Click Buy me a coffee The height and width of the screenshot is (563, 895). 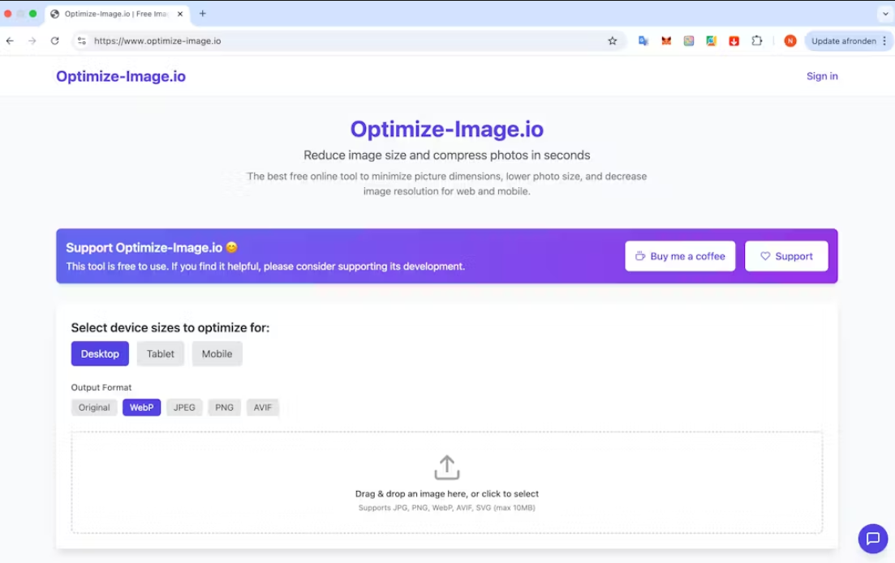pyautogui.click(x=680, y=257)
